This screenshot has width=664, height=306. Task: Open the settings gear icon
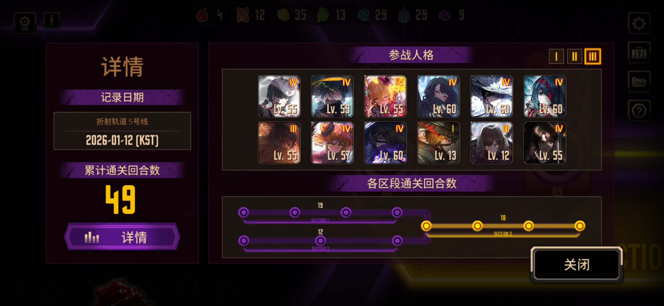639,24
